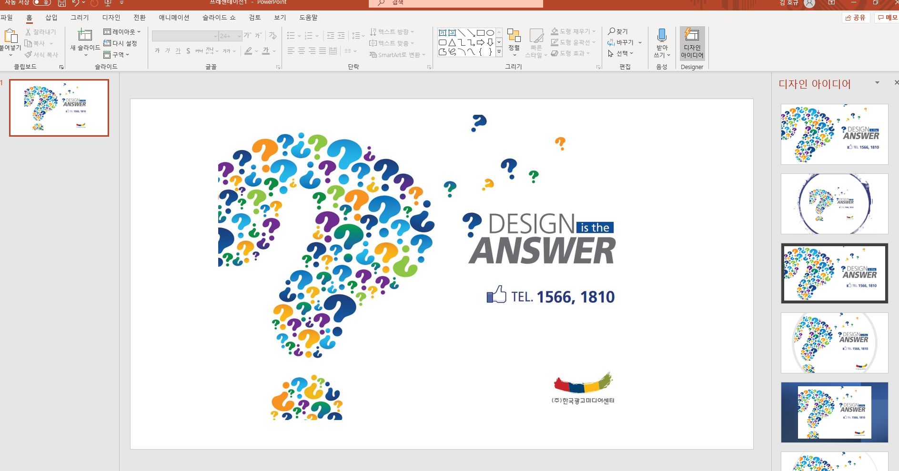Click the search box in title bar

tap(456, 3)
